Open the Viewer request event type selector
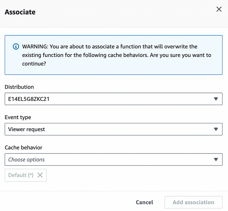Viewport: 228px width, 211px height. point(114,129)
